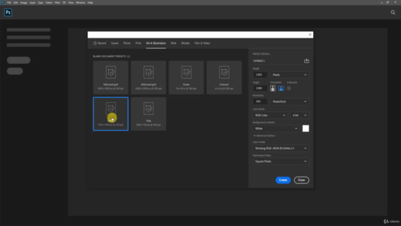Open the Select menu

pyautogui.click(x=49, y=3)
